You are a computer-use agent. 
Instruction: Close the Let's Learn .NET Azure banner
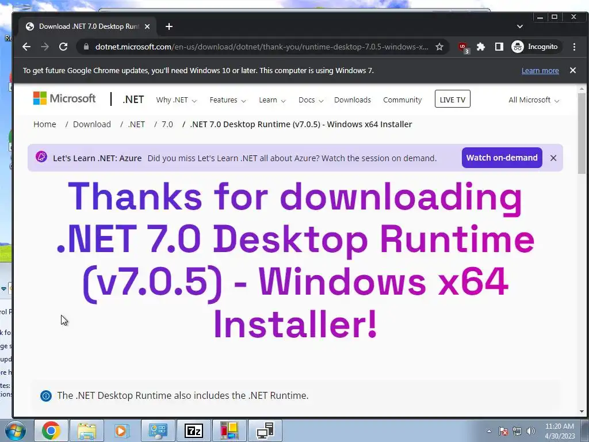point(553,158)
